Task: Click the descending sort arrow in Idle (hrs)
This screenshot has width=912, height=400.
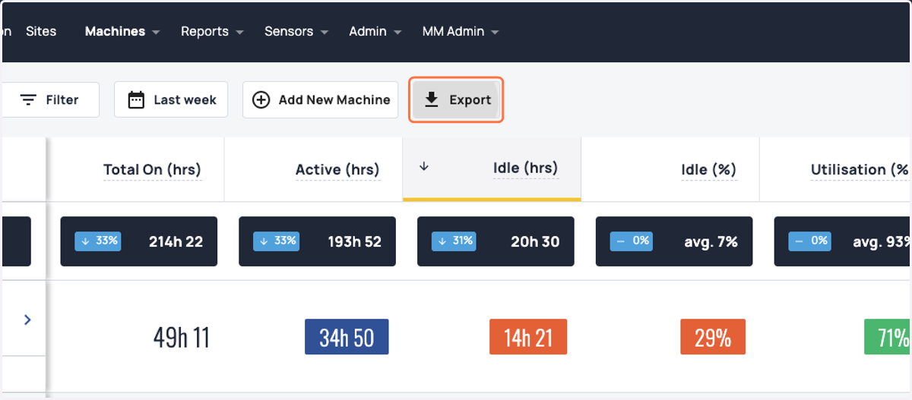Action: tap(424, 167)
